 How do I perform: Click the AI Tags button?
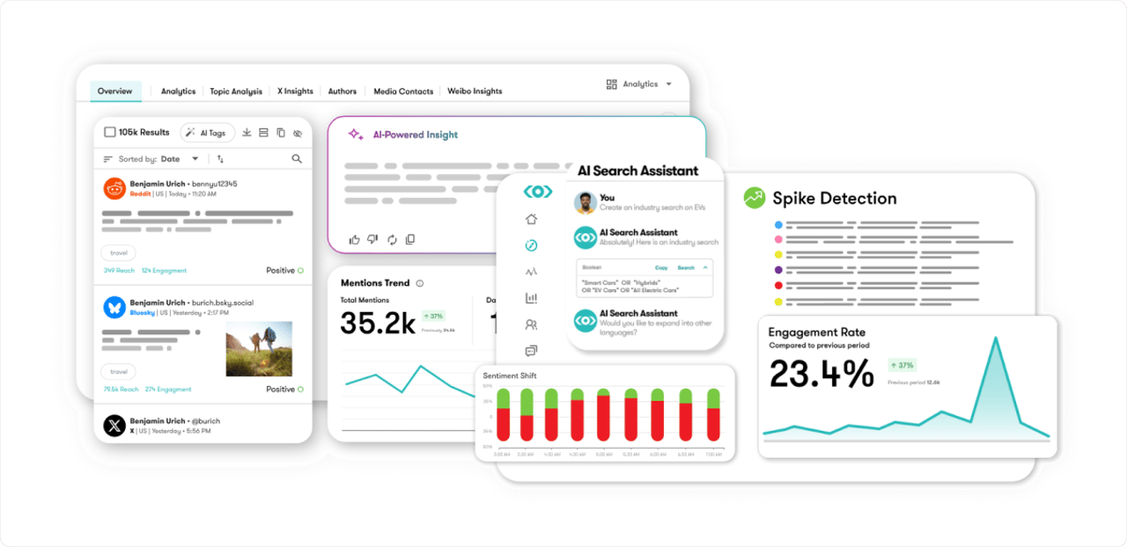pyautogui.click(x=207, y=133)
